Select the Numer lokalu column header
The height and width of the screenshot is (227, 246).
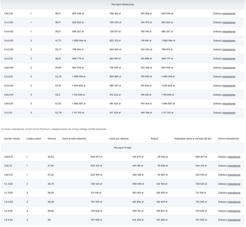[x=12, y=138]
